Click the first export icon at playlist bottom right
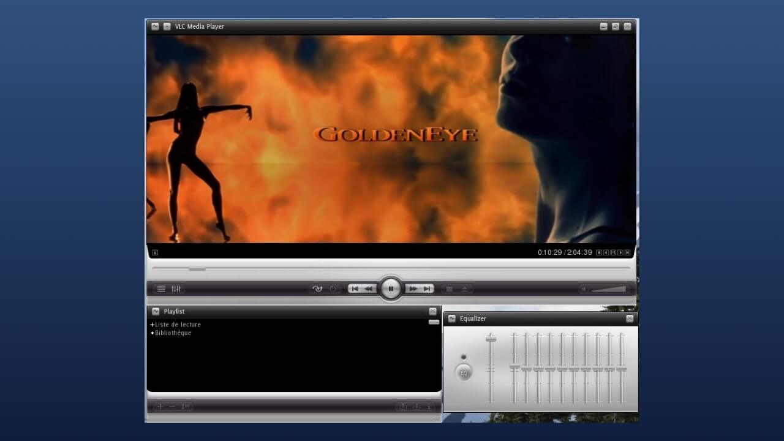 [x=403, y=406]
